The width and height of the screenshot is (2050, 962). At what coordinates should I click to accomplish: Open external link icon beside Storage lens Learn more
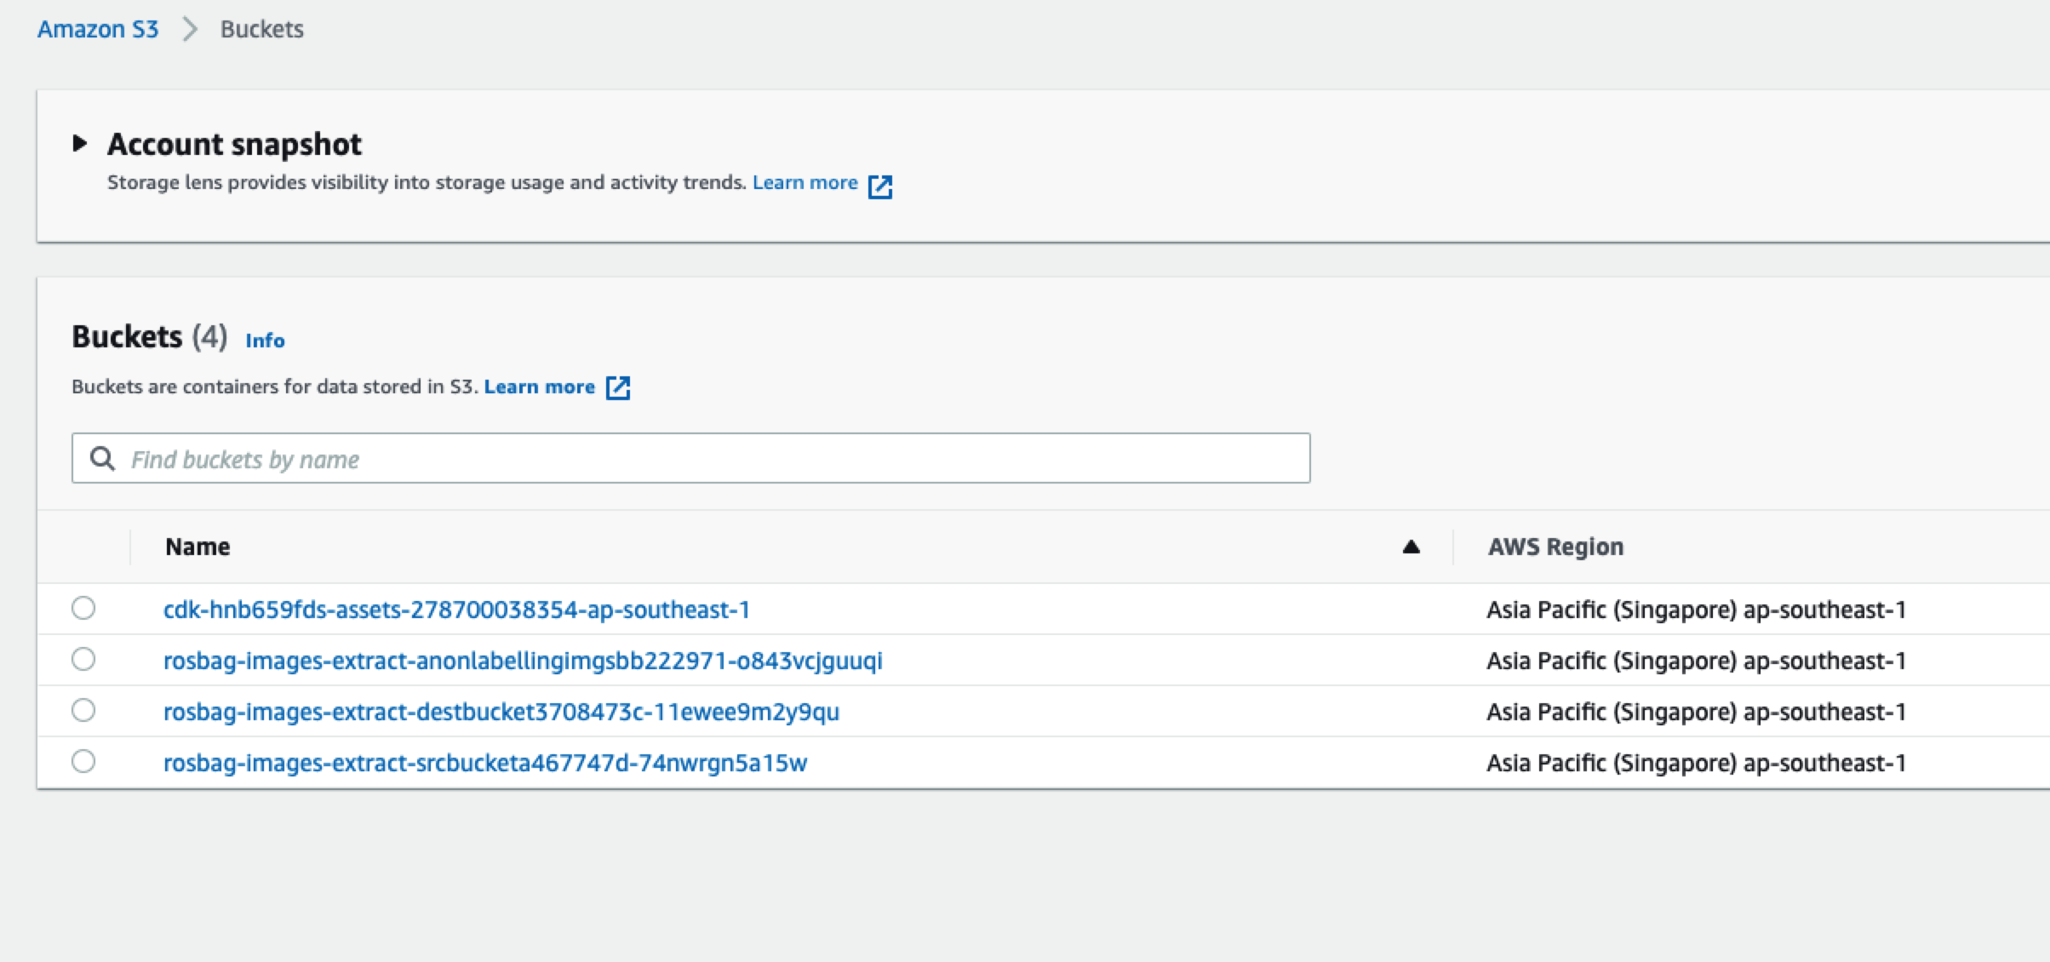(880, 186)
